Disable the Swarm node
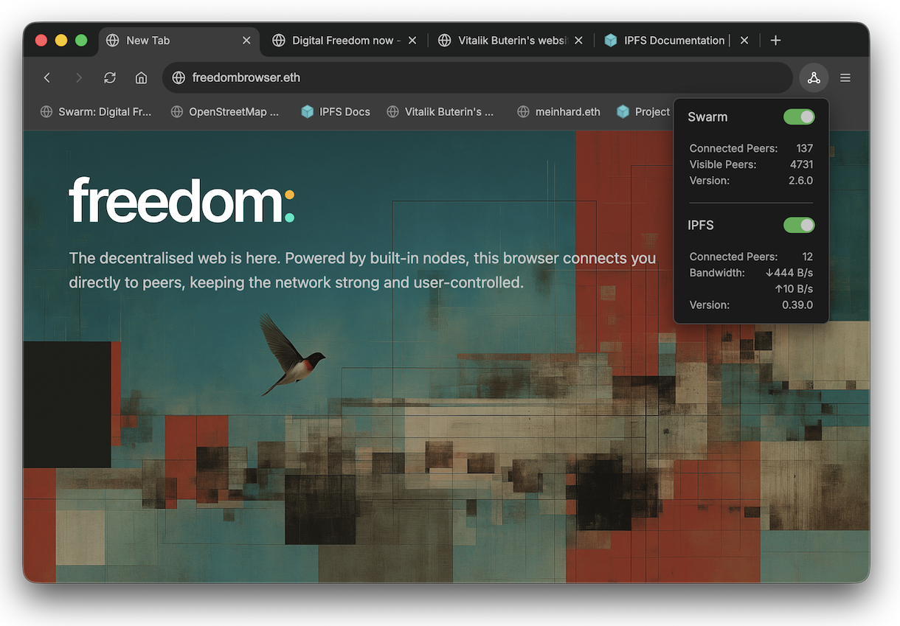Screen dimensions: 900x626 [799, 116]
